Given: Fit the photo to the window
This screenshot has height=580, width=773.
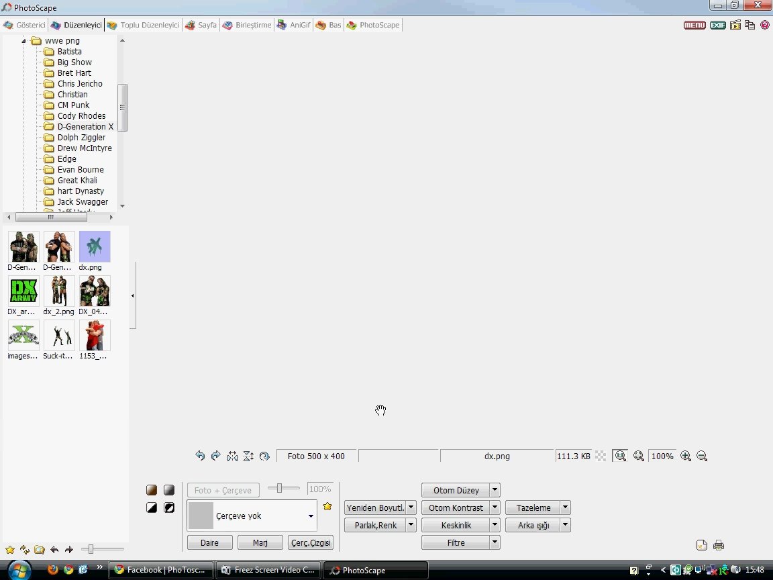Looking at the screenshot, I should [x=638, y=456].
